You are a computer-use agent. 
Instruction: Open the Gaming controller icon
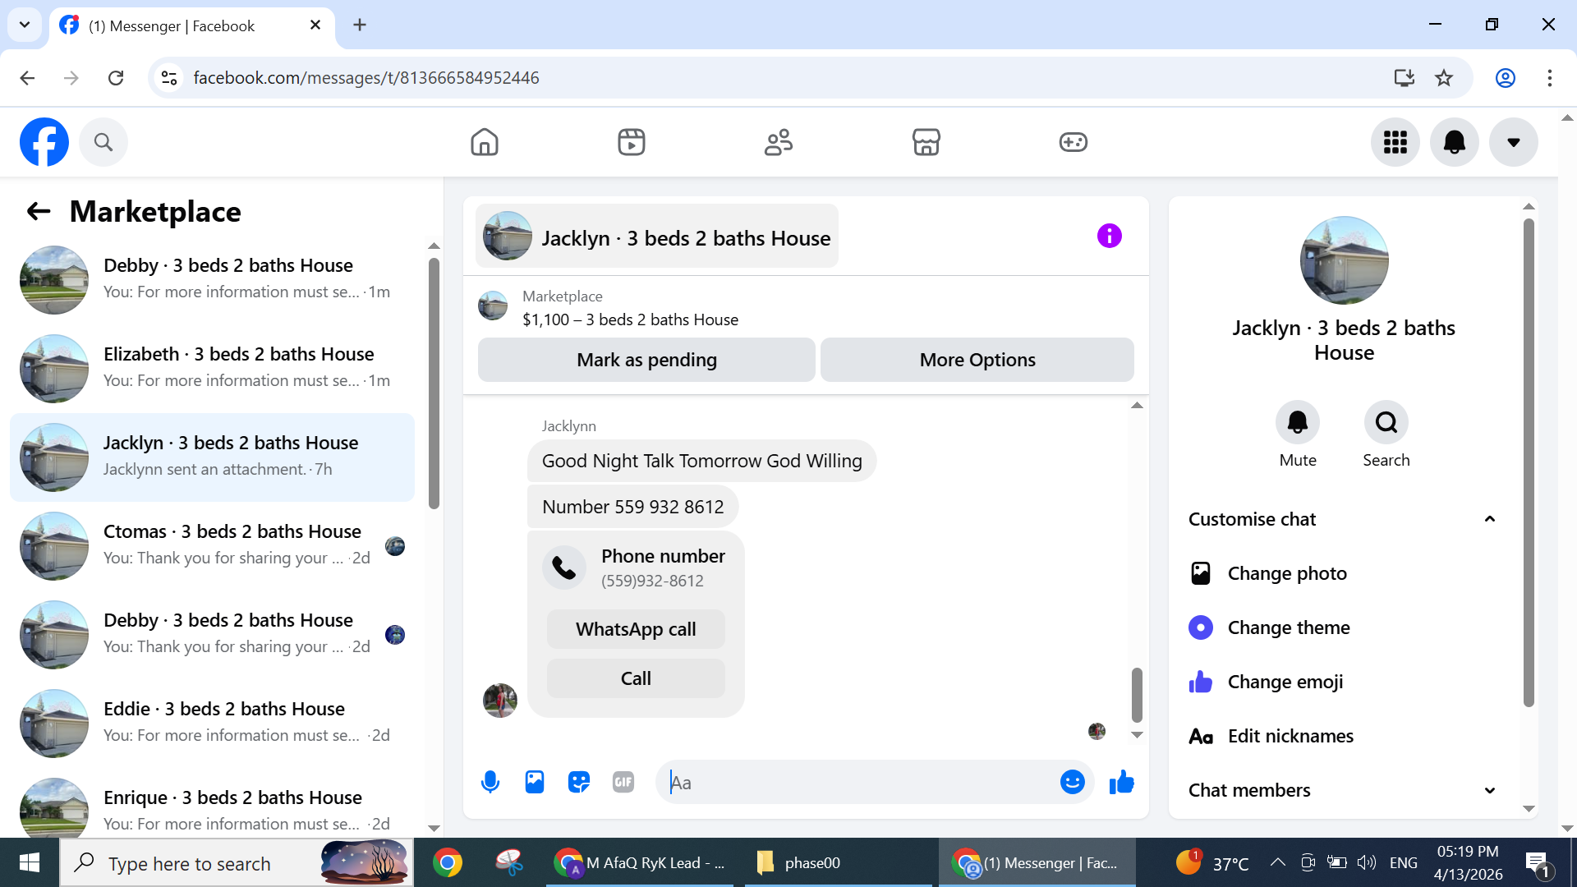click(1074, 142)
